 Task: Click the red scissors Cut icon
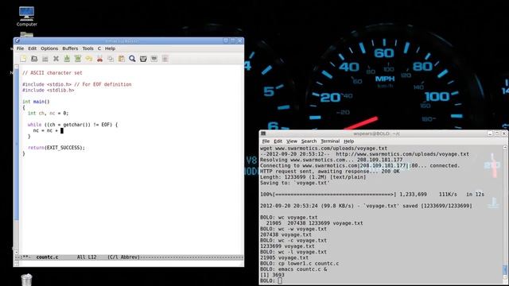[99, 59]
